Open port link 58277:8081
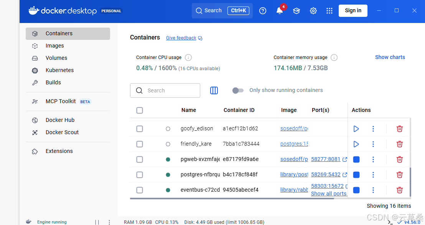Image resolution: width=425 pixels, height=225 pixels. coord(326,159)
